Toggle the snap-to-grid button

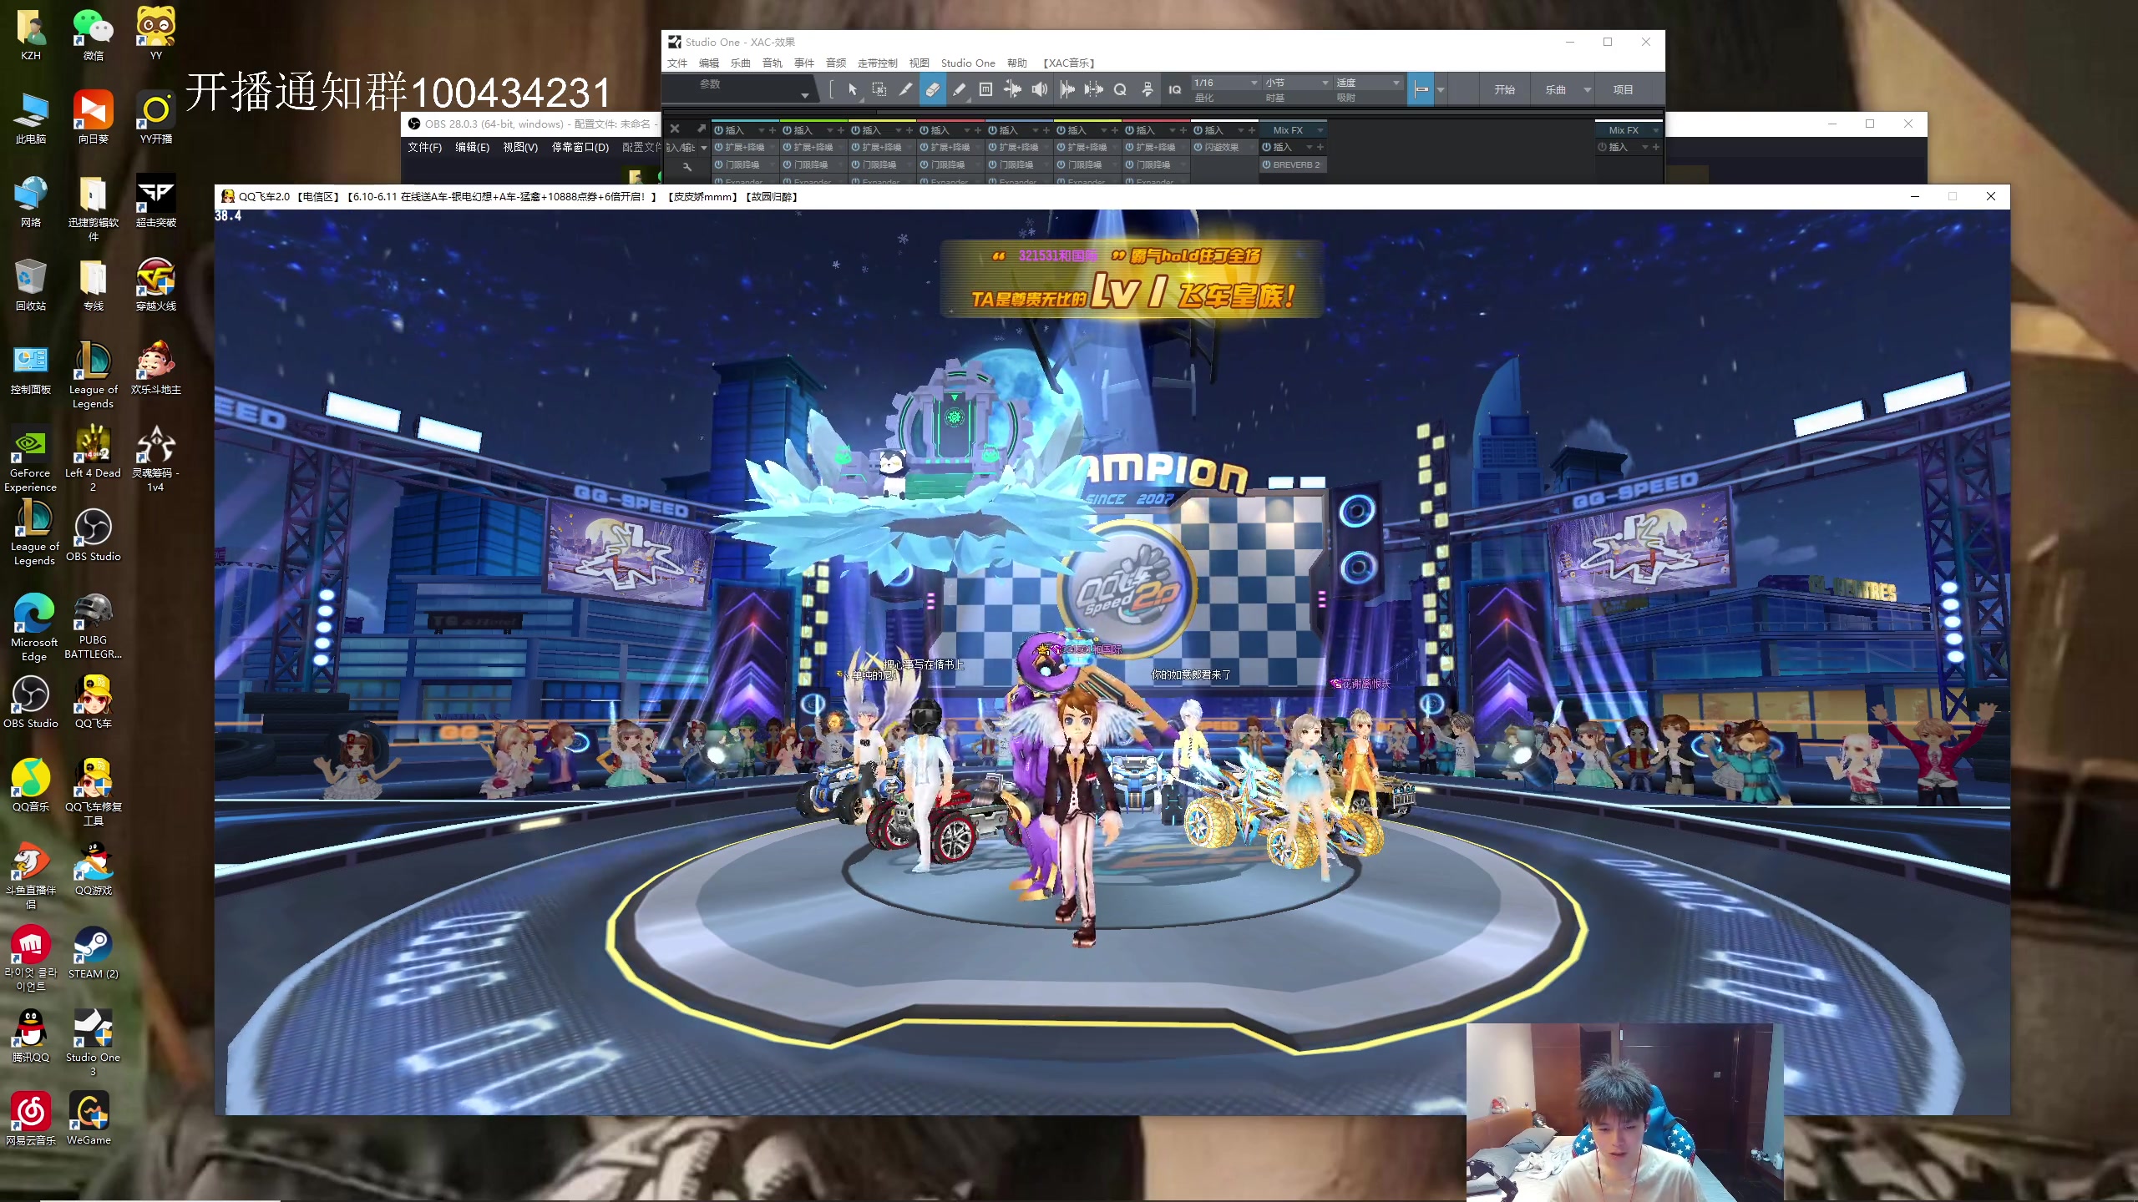(1421, 89)
